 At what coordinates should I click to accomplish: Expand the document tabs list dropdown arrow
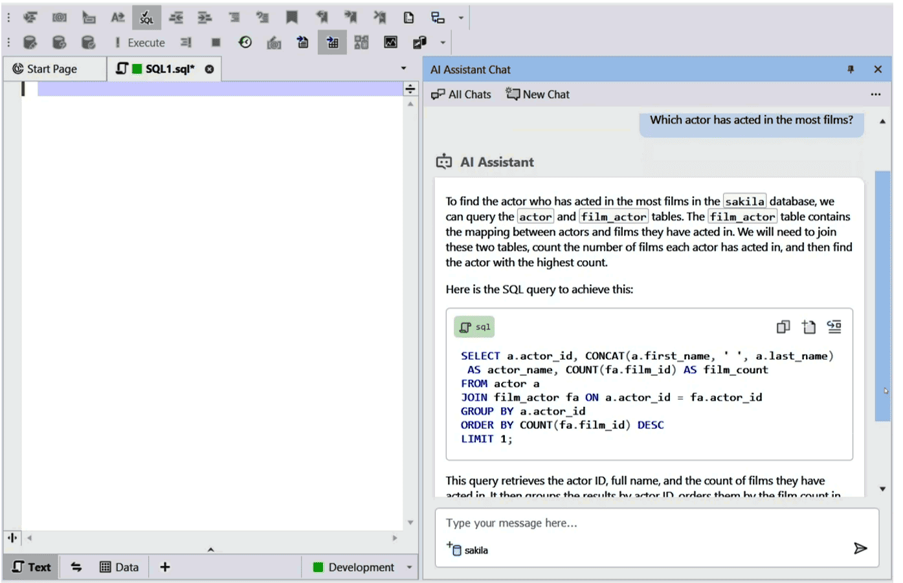(x=403, y=69)
